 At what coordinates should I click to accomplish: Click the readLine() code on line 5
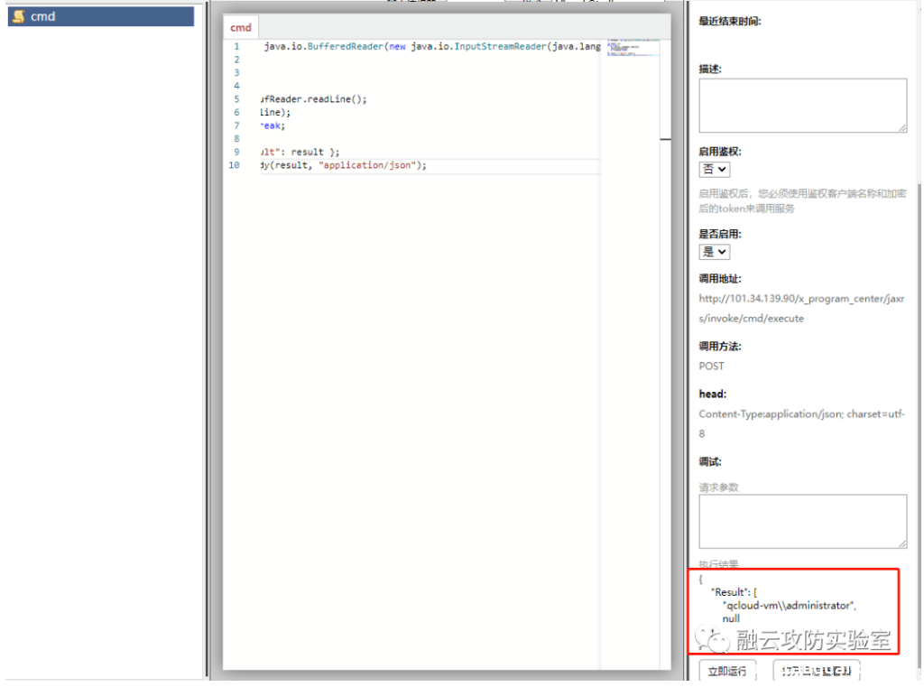337,99
